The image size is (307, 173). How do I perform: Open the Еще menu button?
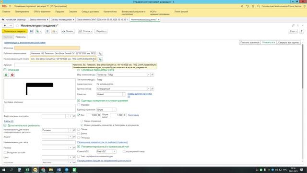(x=293, y=31)
